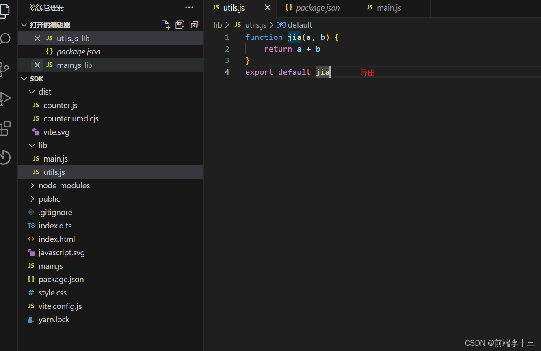Create a new untitled editor
Screen dimensions: 541x351
pos(165,24)
